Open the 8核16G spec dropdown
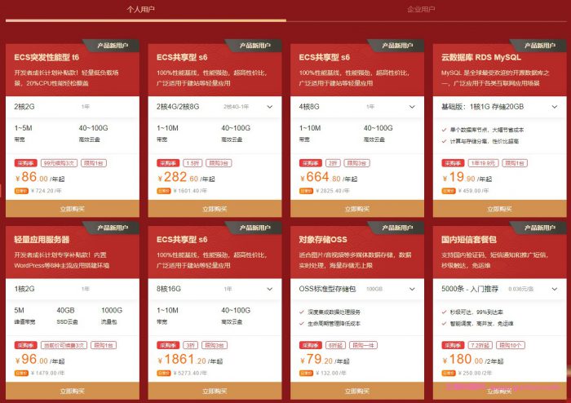 coord(269,289)
